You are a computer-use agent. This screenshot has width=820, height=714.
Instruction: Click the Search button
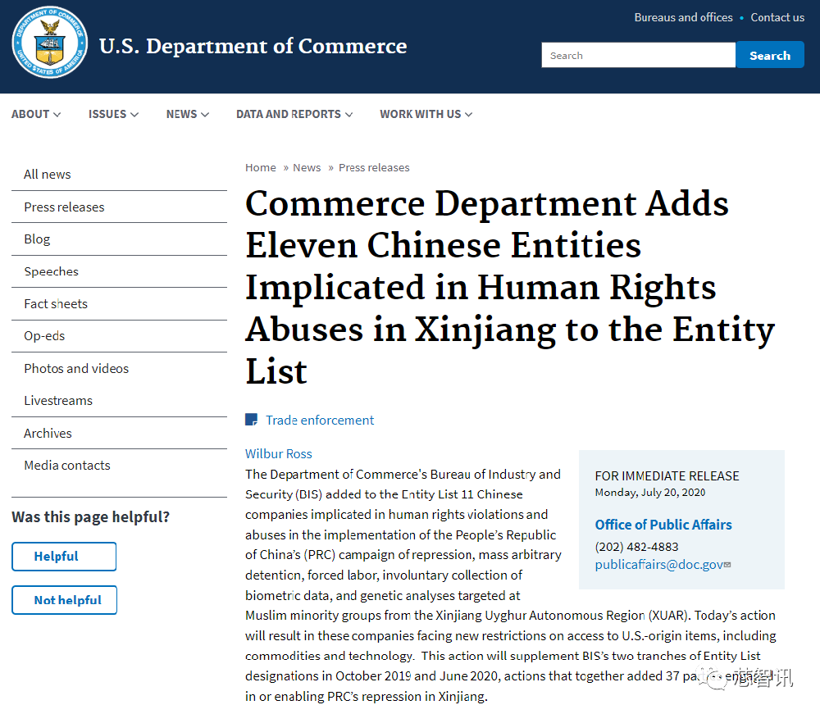[x=769, y=55]
